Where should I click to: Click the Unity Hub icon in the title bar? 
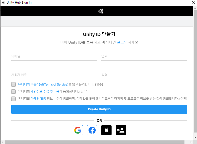[x=3, y=3]
